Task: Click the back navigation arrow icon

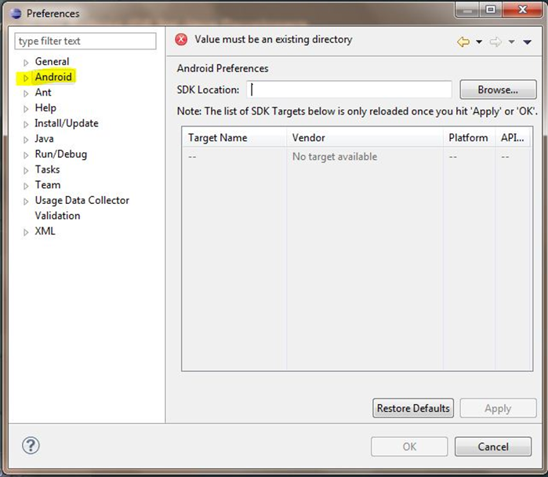Action: click(x=463, y=42)
